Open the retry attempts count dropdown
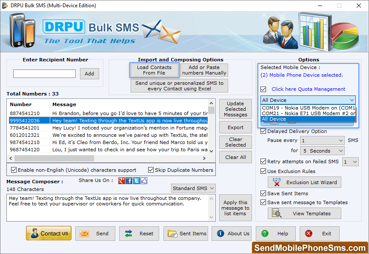369x254 pixels. pyautogui.click(x=350, y=162)
